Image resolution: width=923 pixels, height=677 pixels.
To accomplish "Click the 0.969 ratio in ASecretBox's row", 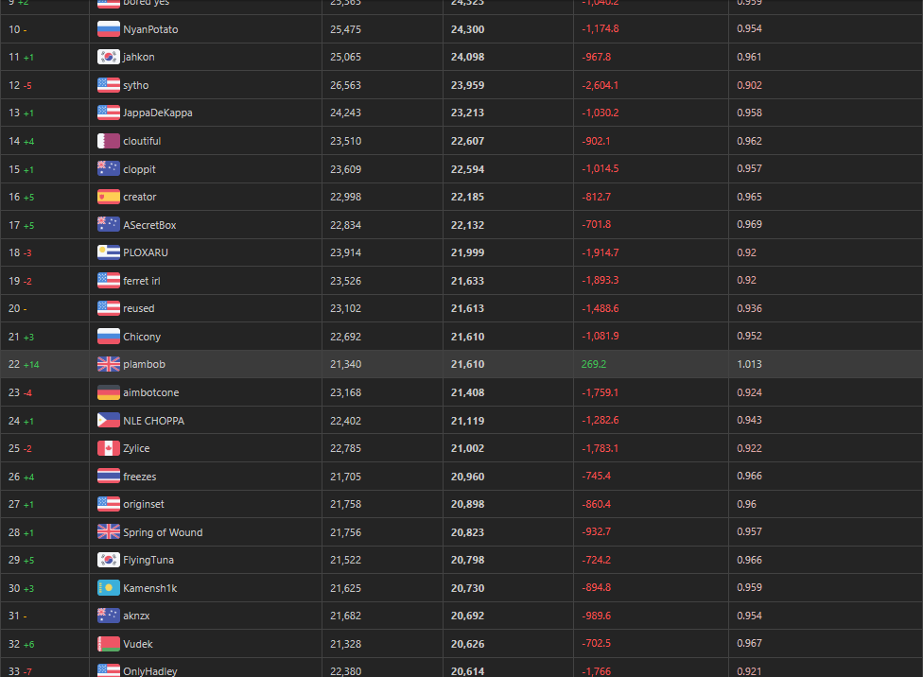I will pyautogui.click(x=749, y=224).
